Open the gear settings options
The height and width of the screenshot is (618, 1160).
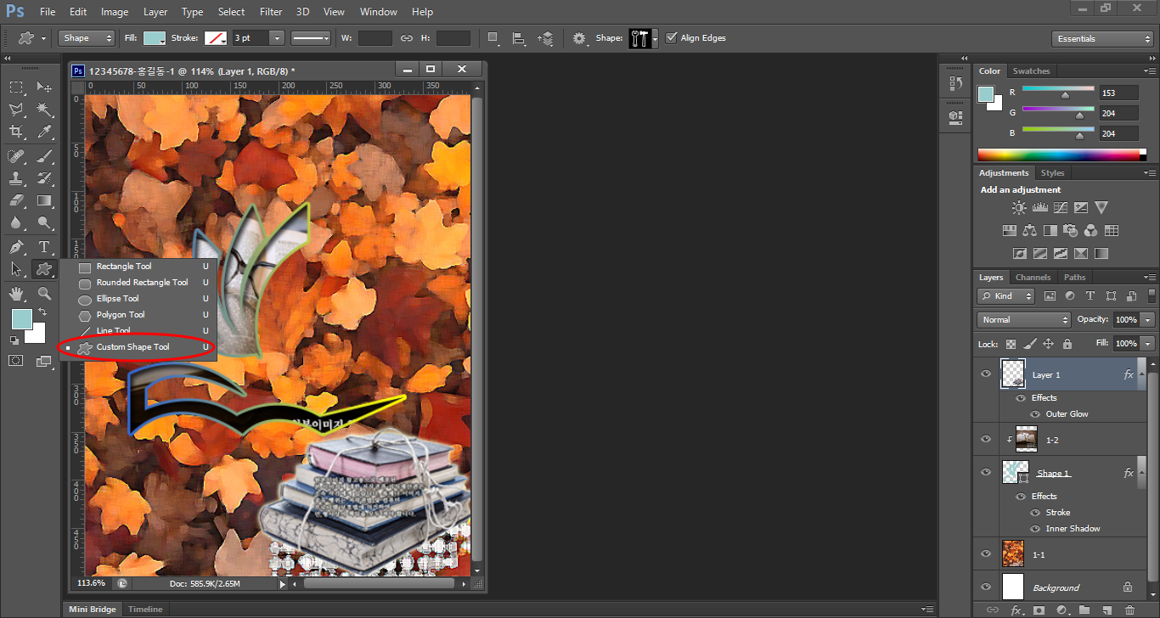click(580, 38)
